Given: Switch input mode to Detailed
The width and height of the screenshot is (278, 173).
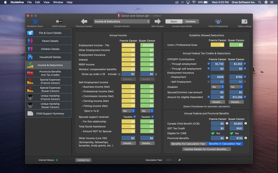Looking at the screenshot, I should pyautogui.click(x=190, y=21).
